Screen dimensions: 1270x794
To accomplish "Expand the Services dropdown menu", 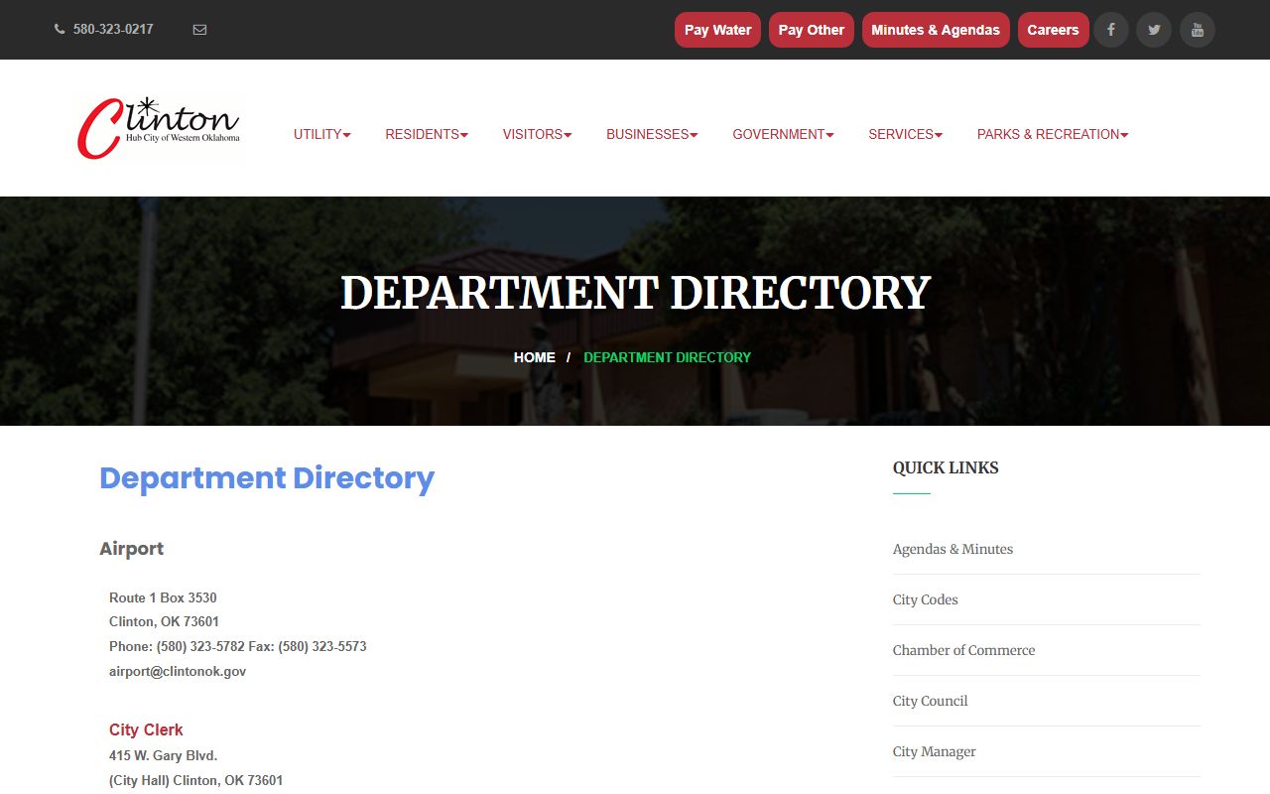I will point(905,134).
